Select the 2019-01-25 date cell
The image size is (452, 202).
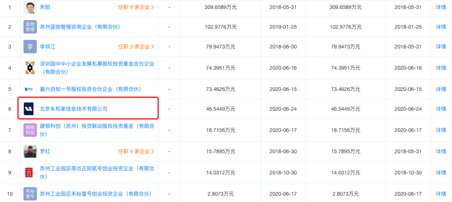click(283, 27)
